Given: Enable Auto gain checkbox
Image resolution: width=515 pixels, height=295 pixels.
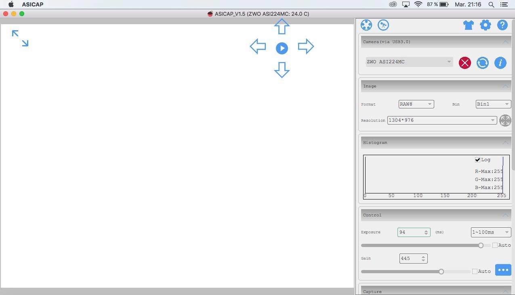Looking at the screenshot, I should click(x=475, y=271).
